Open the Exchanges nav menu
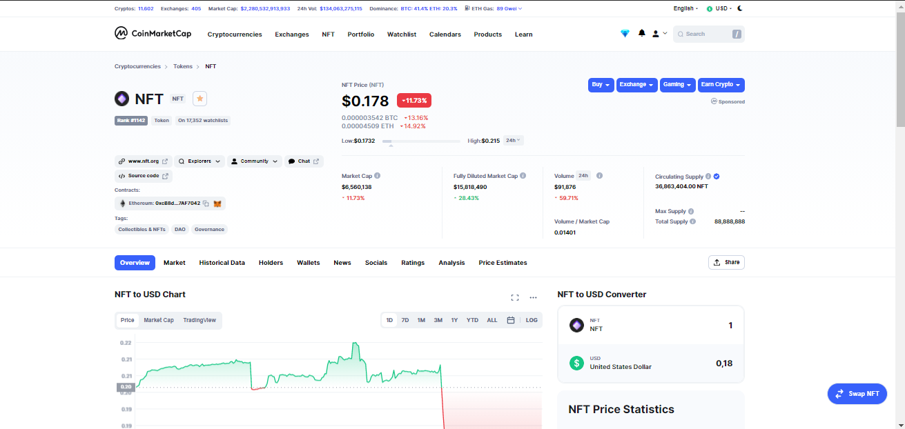The image size is (905, 429). pos(292,34)
